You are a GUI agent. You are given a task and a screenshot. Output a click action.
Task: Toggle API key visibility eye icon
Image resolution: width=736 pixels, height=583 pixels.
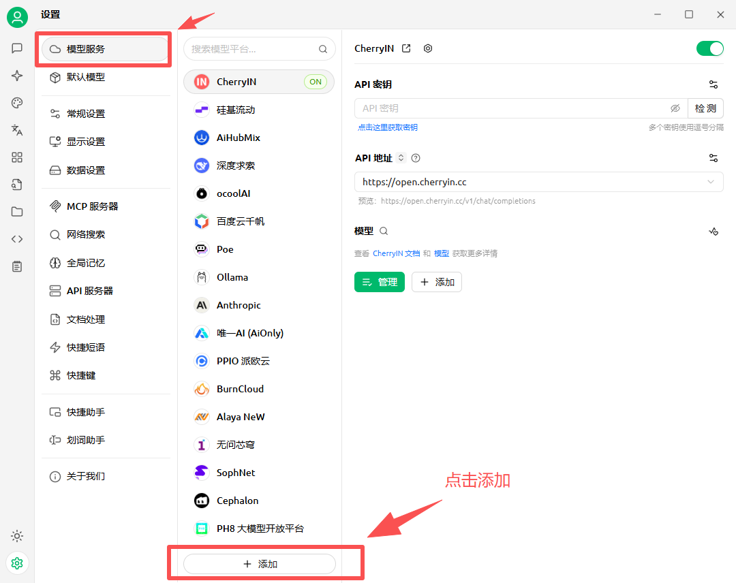point(675,108)
